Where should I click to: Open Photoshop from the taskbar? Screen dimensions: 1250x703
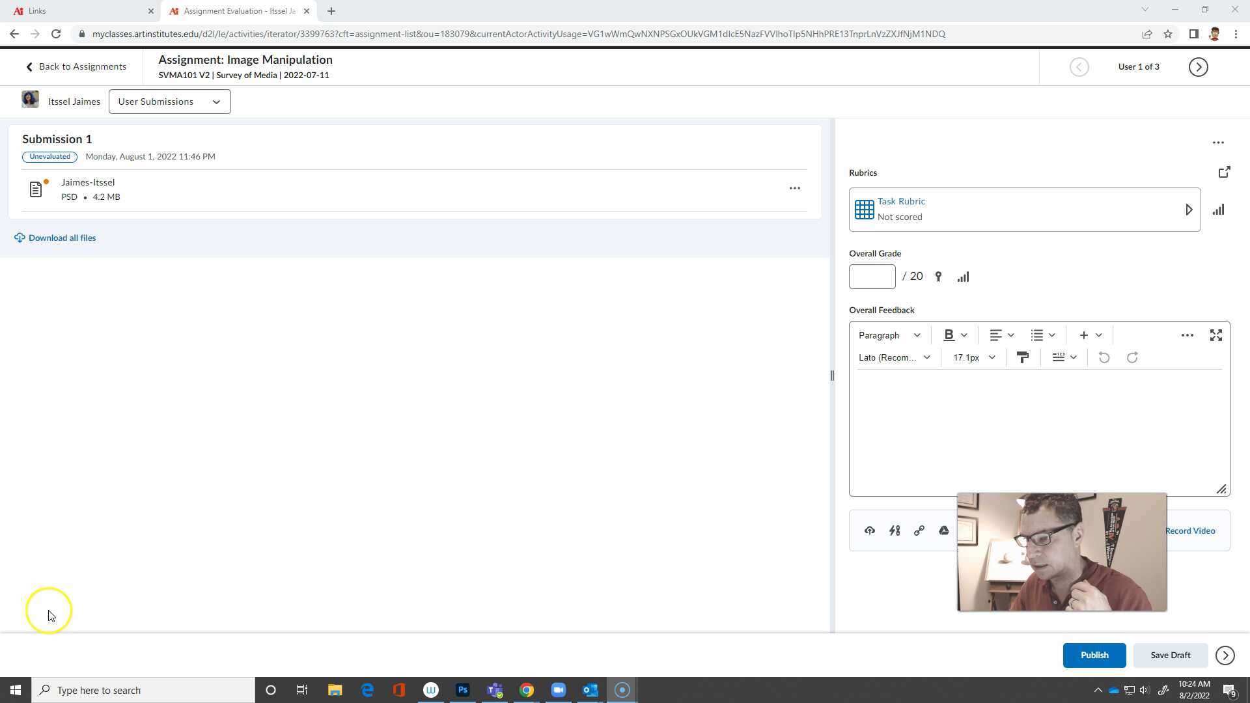462,690
